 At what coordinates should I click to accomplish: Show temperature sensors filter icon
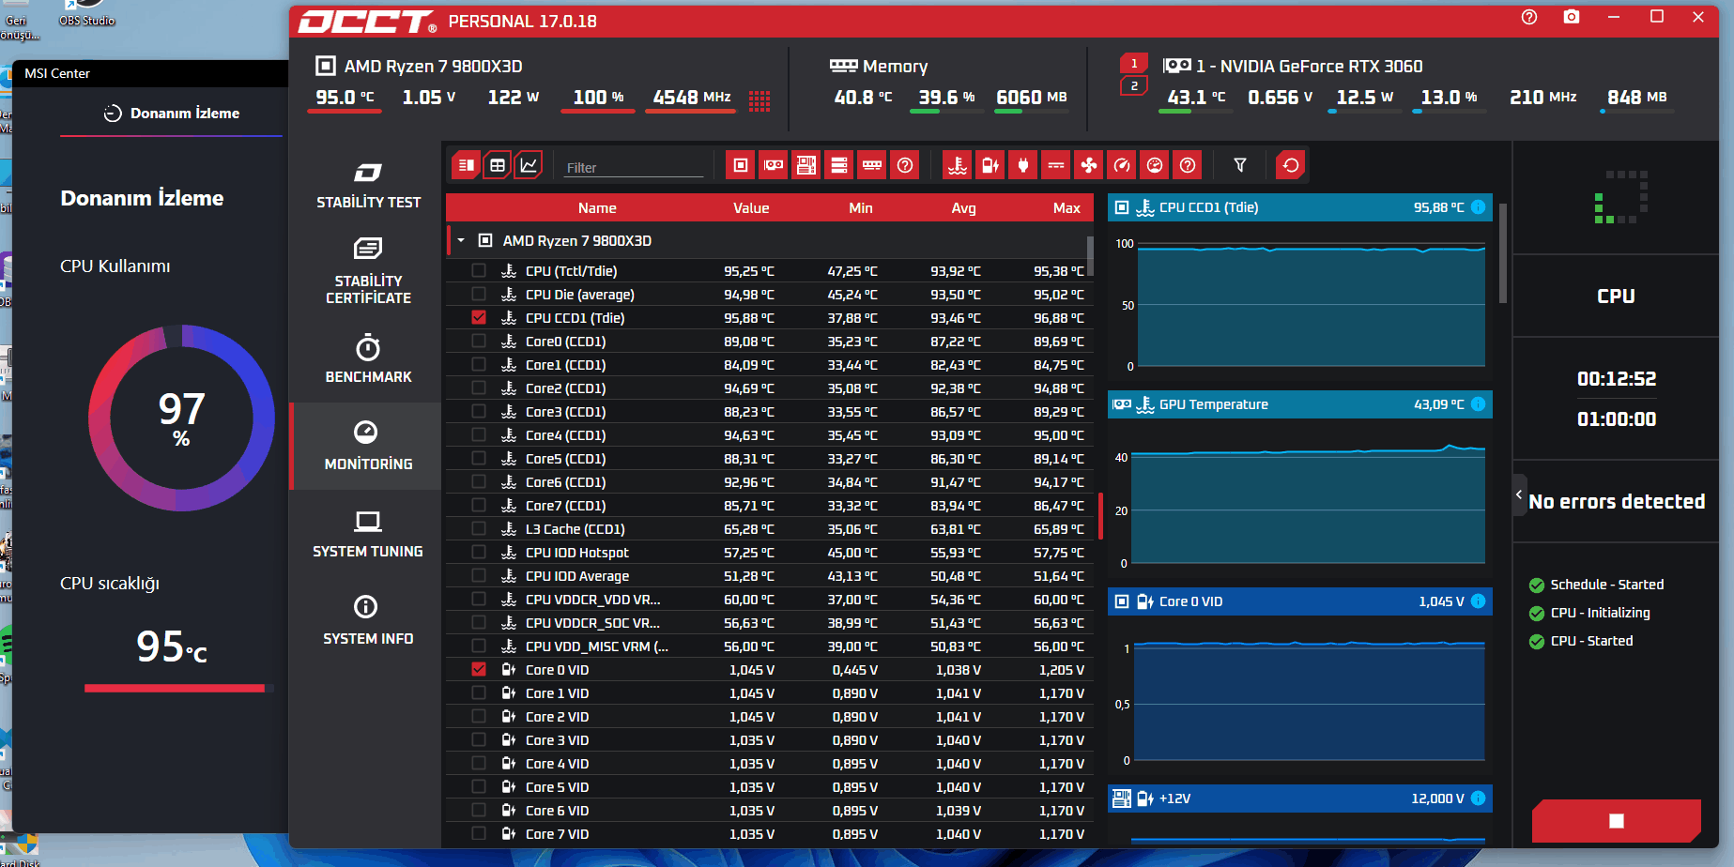coord(958,166)
